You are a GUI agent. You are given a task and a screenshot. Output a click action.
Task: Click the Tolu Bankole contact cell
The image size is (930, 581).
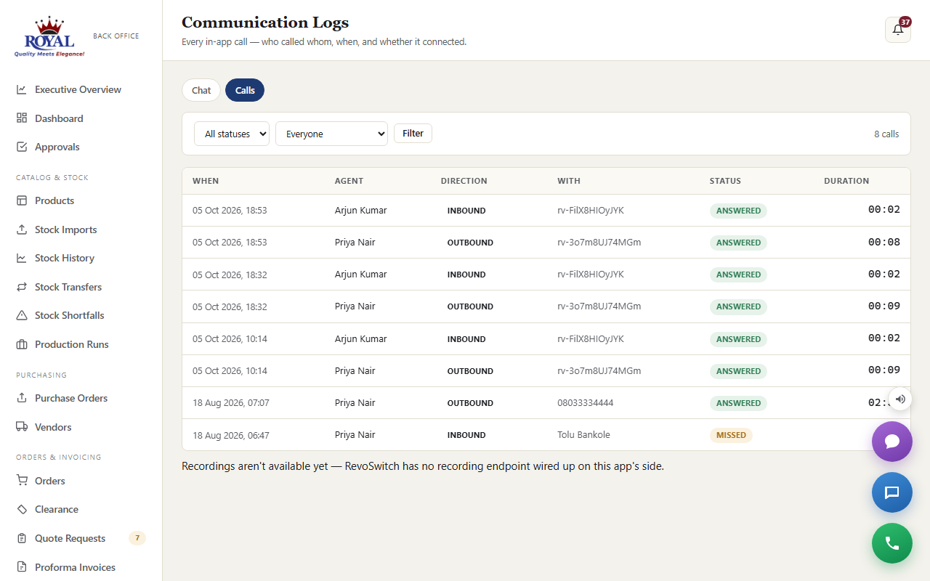pyautogui.click(x=583, y=435)
